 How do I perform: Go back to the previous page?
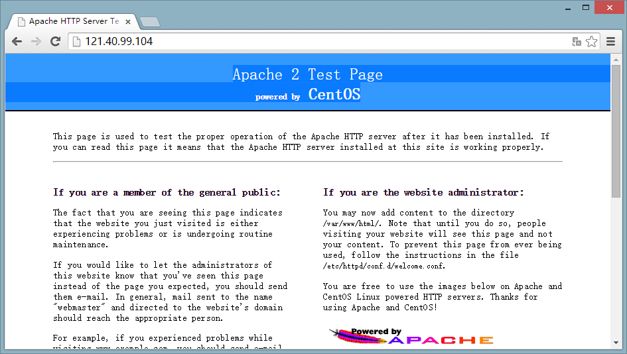pyautogui.click(x=17, y=41)
